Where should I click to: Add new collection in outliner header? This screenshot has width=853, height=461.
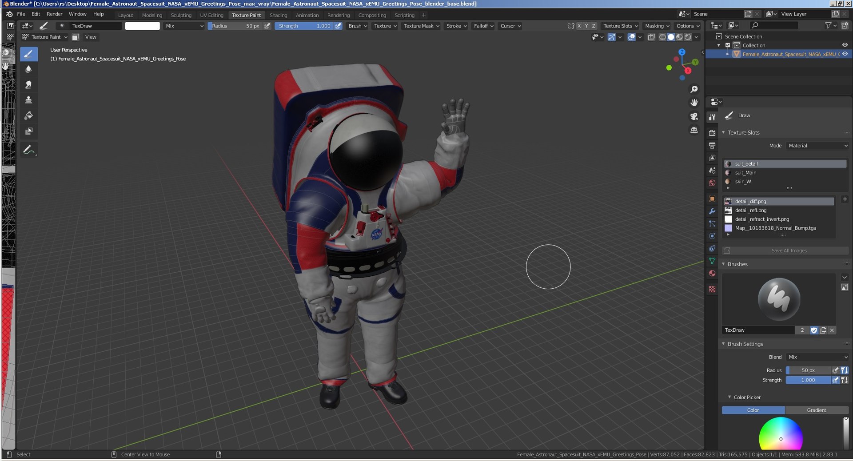pyautogui.click(x=844, y=26)
